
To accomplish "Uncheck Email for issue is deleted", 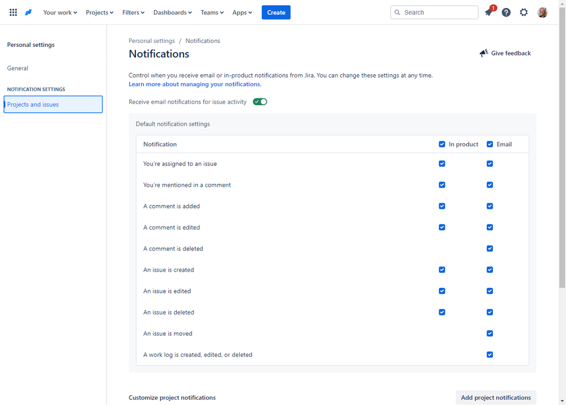I will coord(490,312).
